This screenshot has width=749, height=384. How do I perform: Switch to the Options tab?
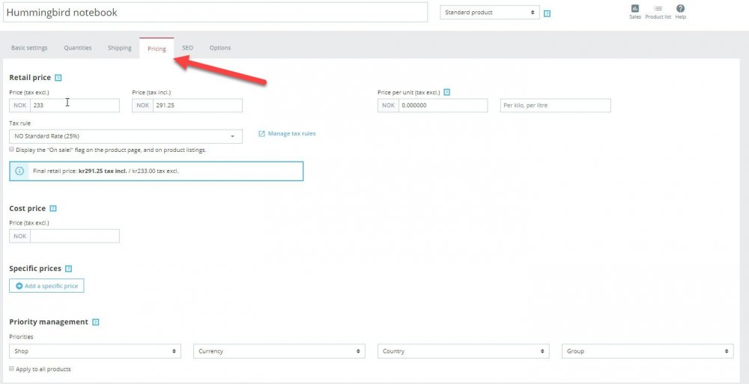[x=220, y=48]
